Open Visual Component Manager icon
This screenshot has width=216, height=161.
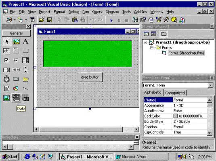tap(182, 20)
